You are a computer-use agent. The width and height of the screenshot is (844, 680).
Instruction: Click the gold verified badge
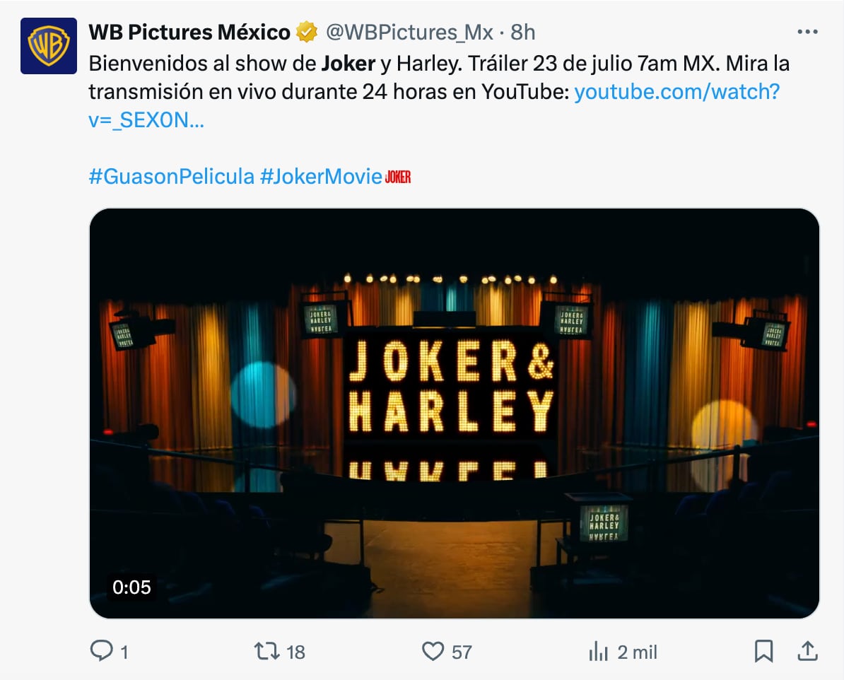pos(307,33)
